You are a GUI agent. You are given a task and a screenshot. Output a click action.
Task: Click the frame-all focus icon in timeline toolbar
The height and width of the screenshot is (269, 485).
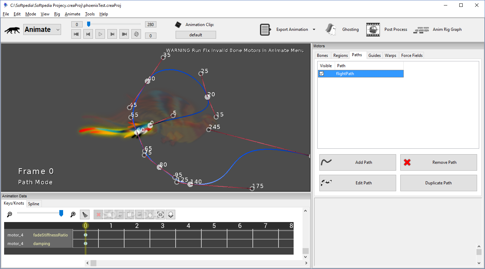pyautogui.click(x=160, y=215)
